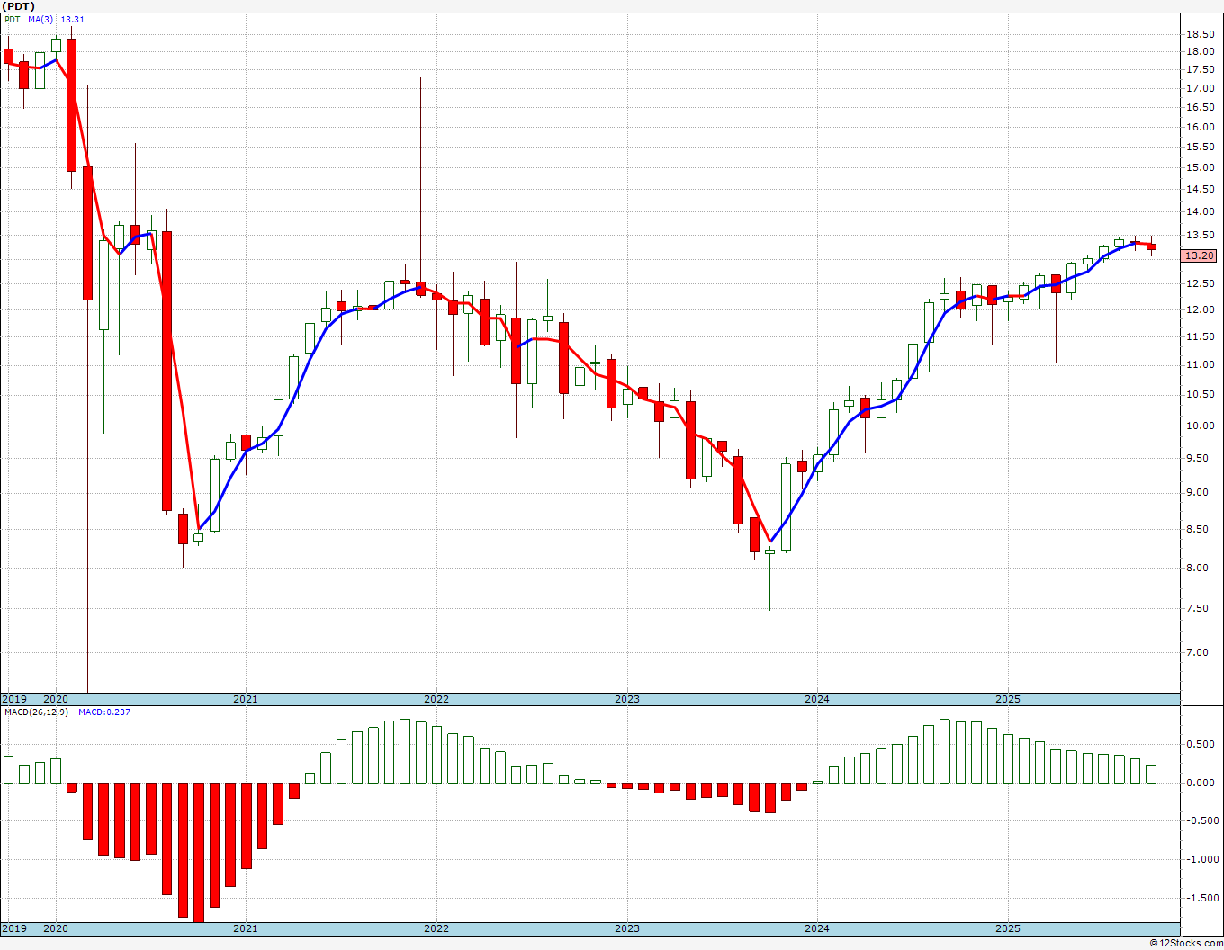This screenshot has height=950, width=1224.
Task: Select the 7.00 price axis label
Action: [1199, 652]
